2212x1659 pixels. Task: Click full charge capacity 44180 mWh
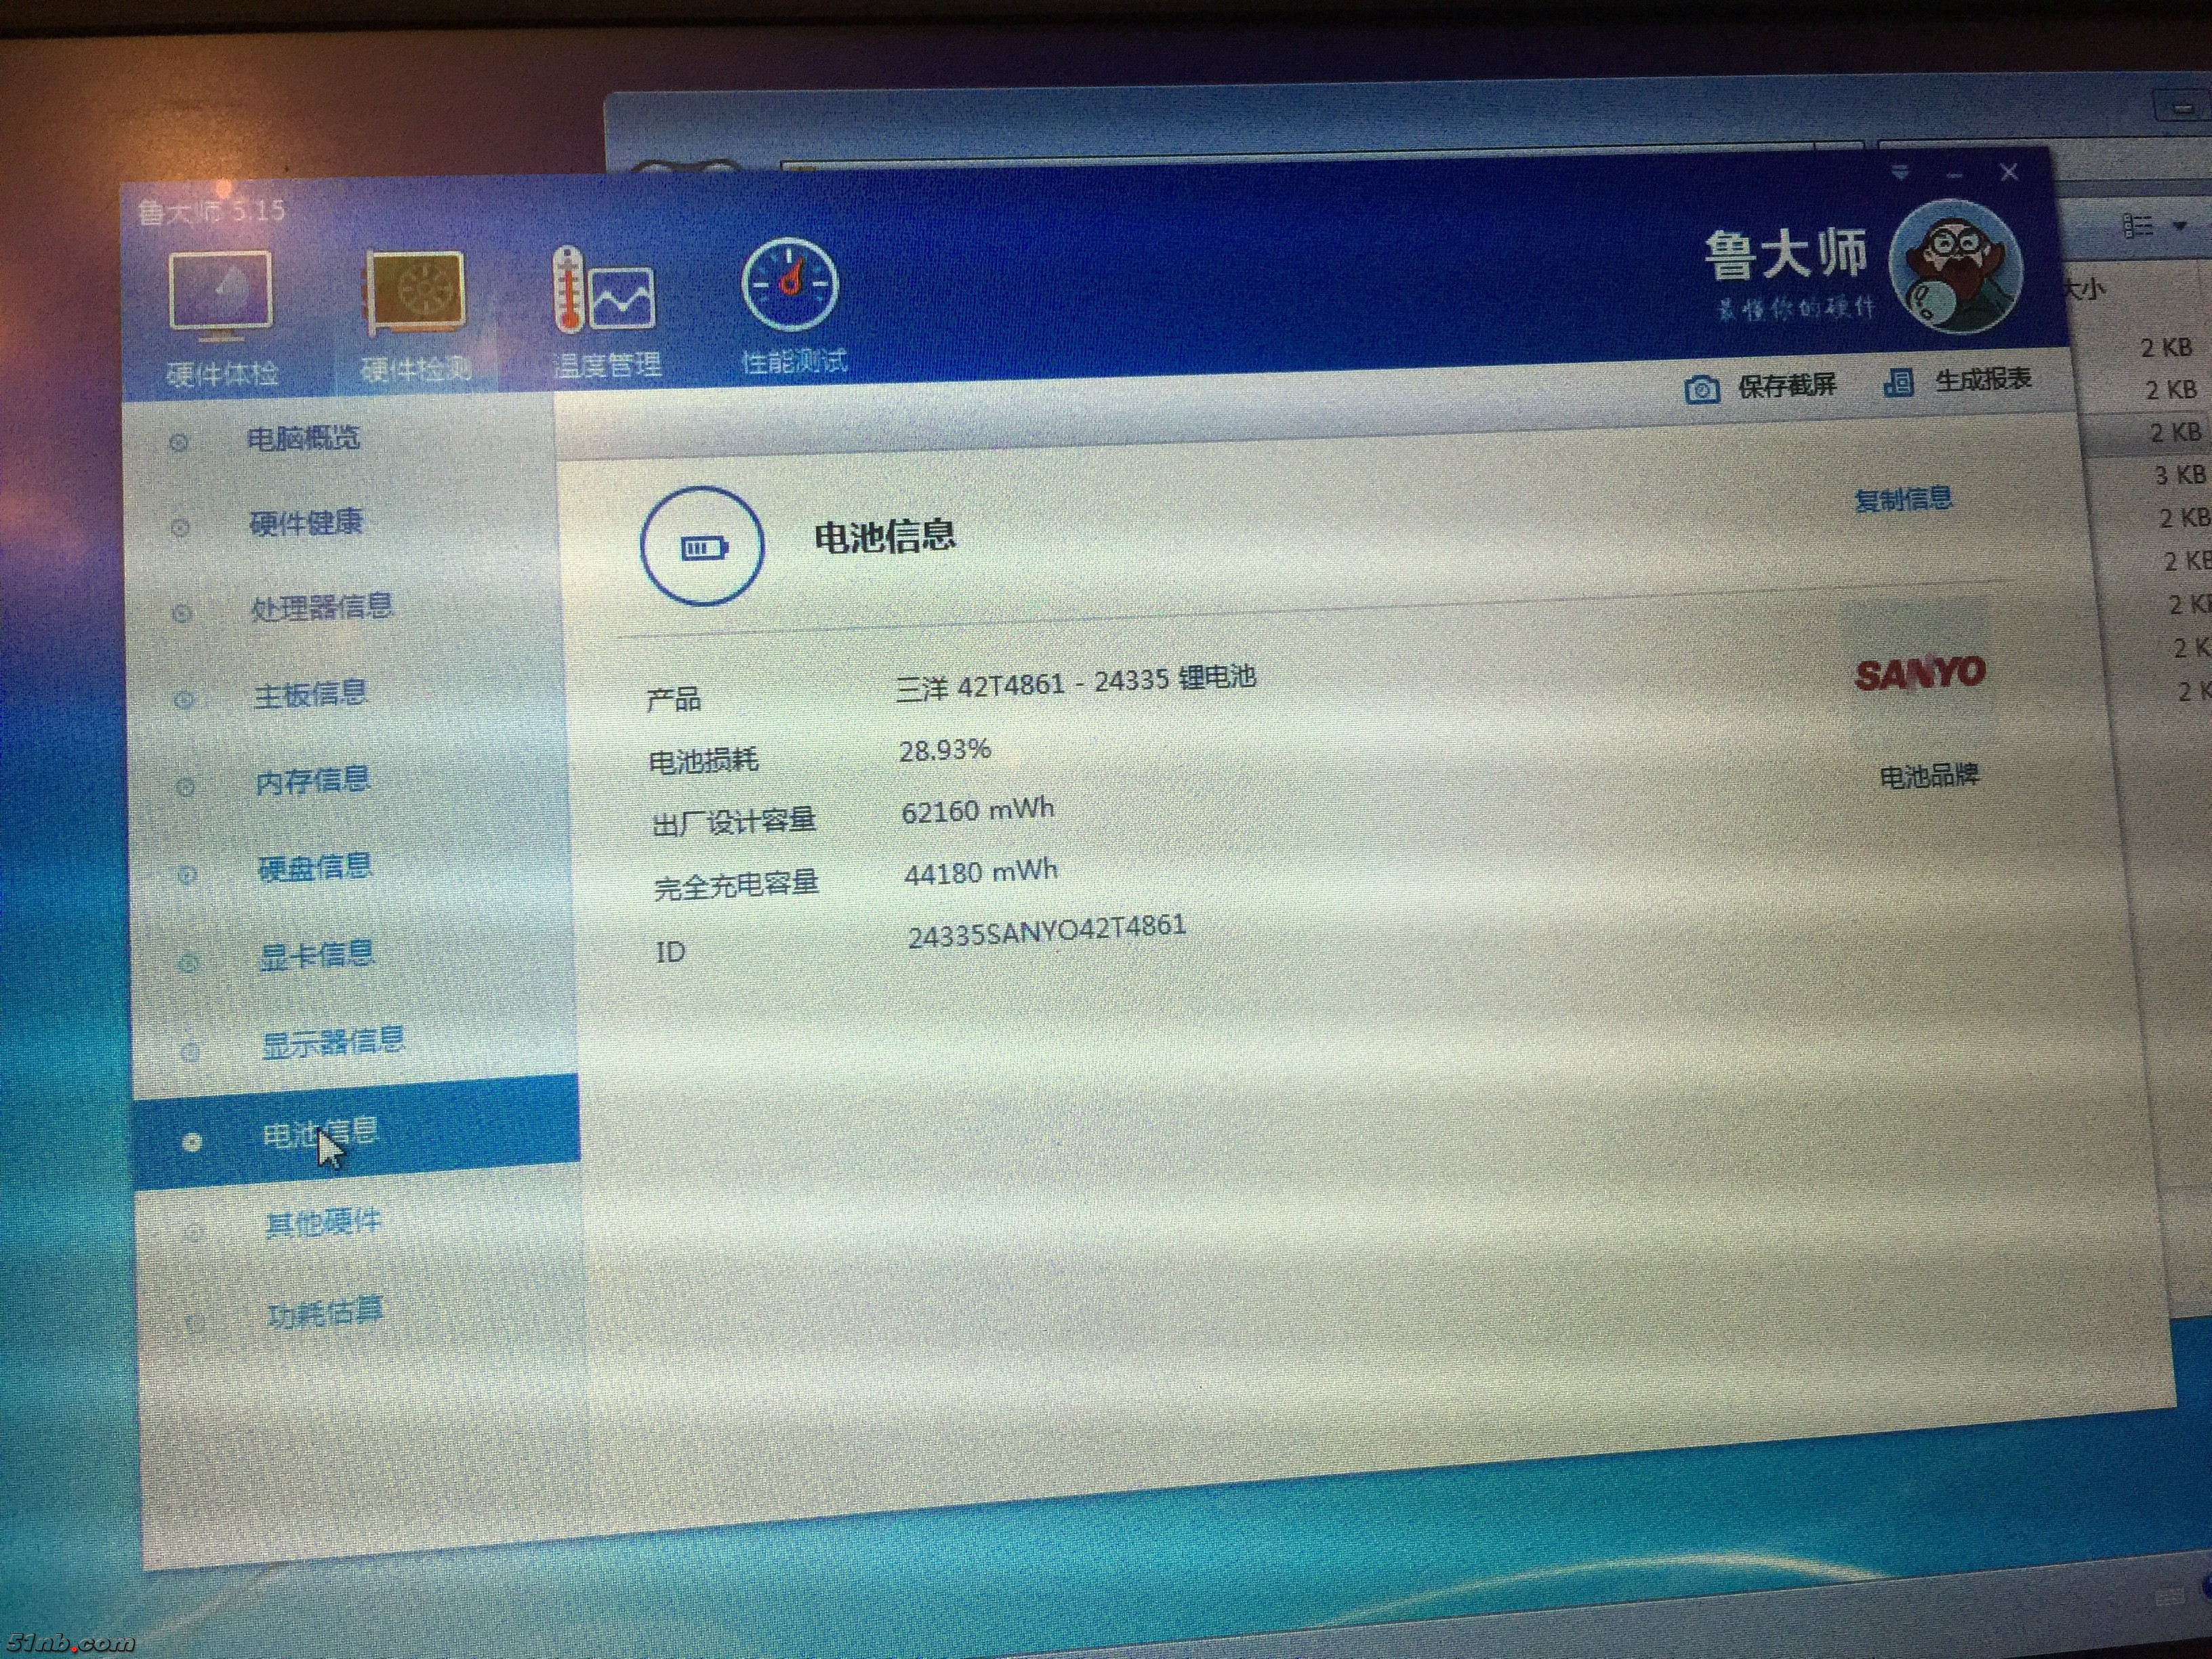[x=980, y=872]
